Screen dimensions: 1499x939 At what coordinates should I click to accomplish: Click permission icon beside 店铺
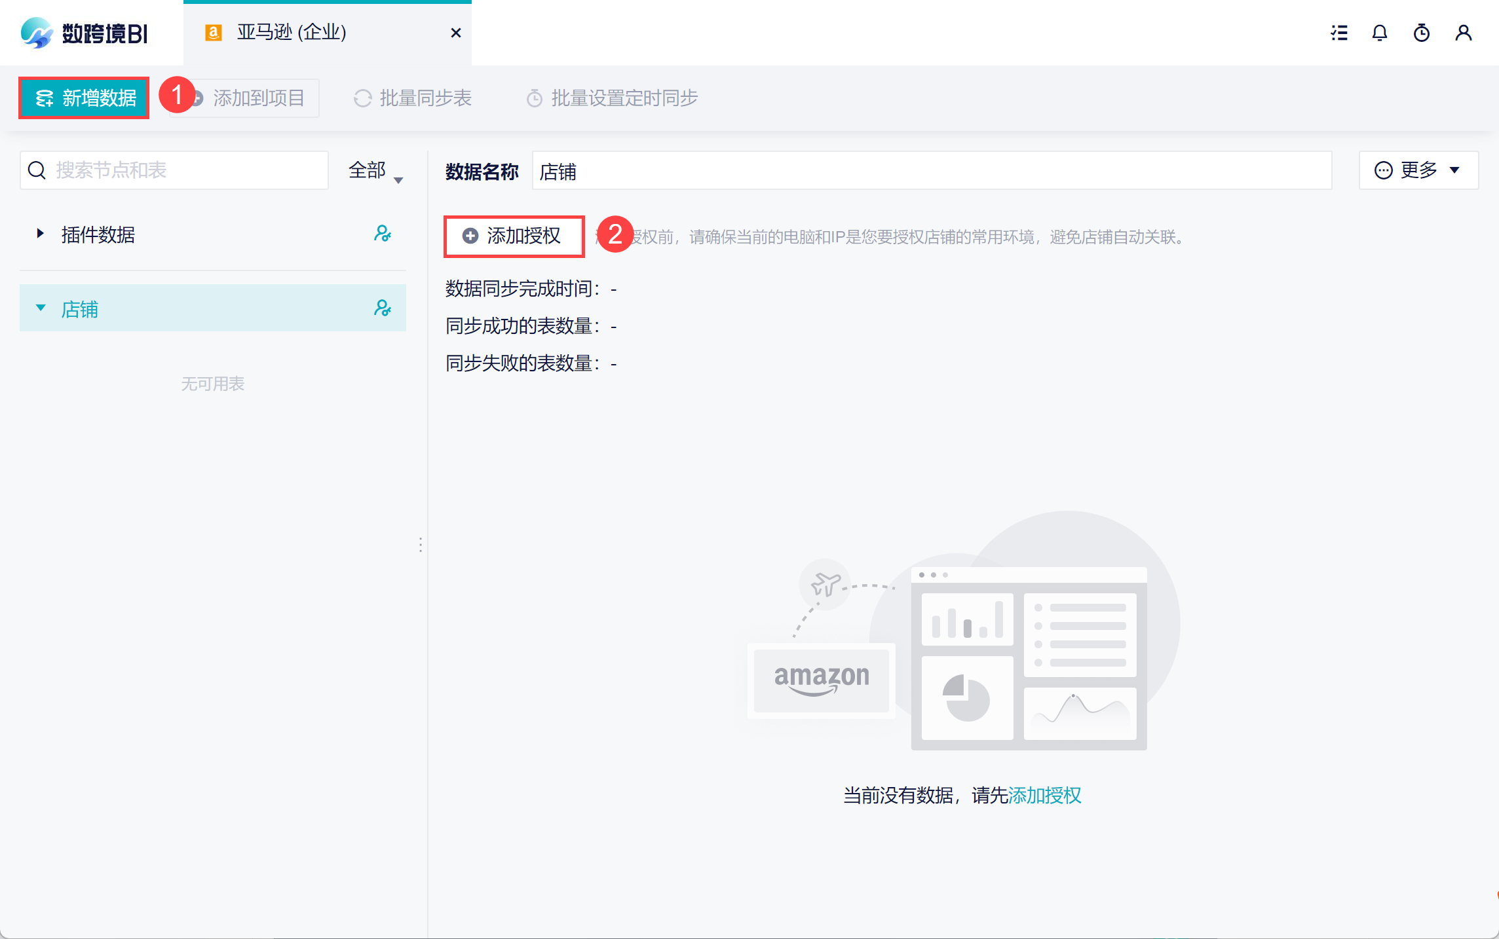coord(382,308)
